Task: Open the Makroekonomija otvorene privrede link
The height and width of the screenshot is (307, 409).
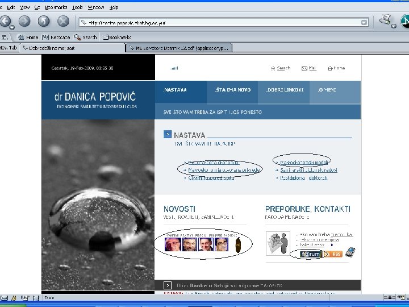Action: pos(224,170)
